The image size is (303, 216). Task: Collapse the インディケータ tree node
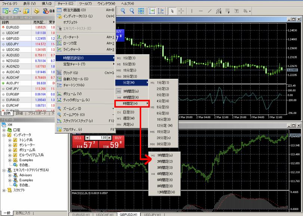click(4, 135)
